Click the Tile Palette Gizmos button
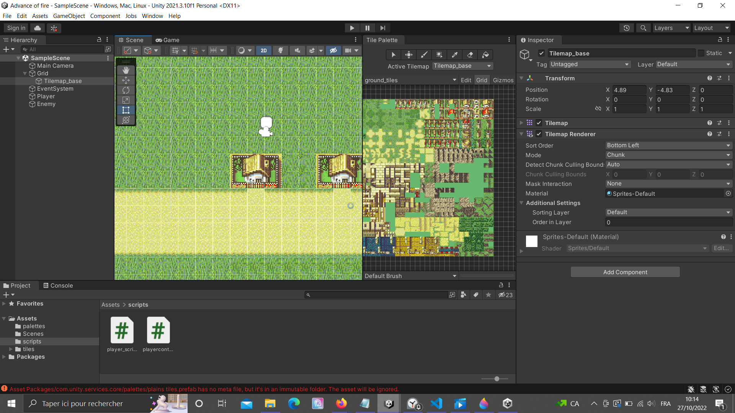 pyautogui.click(x=503, y=80)
